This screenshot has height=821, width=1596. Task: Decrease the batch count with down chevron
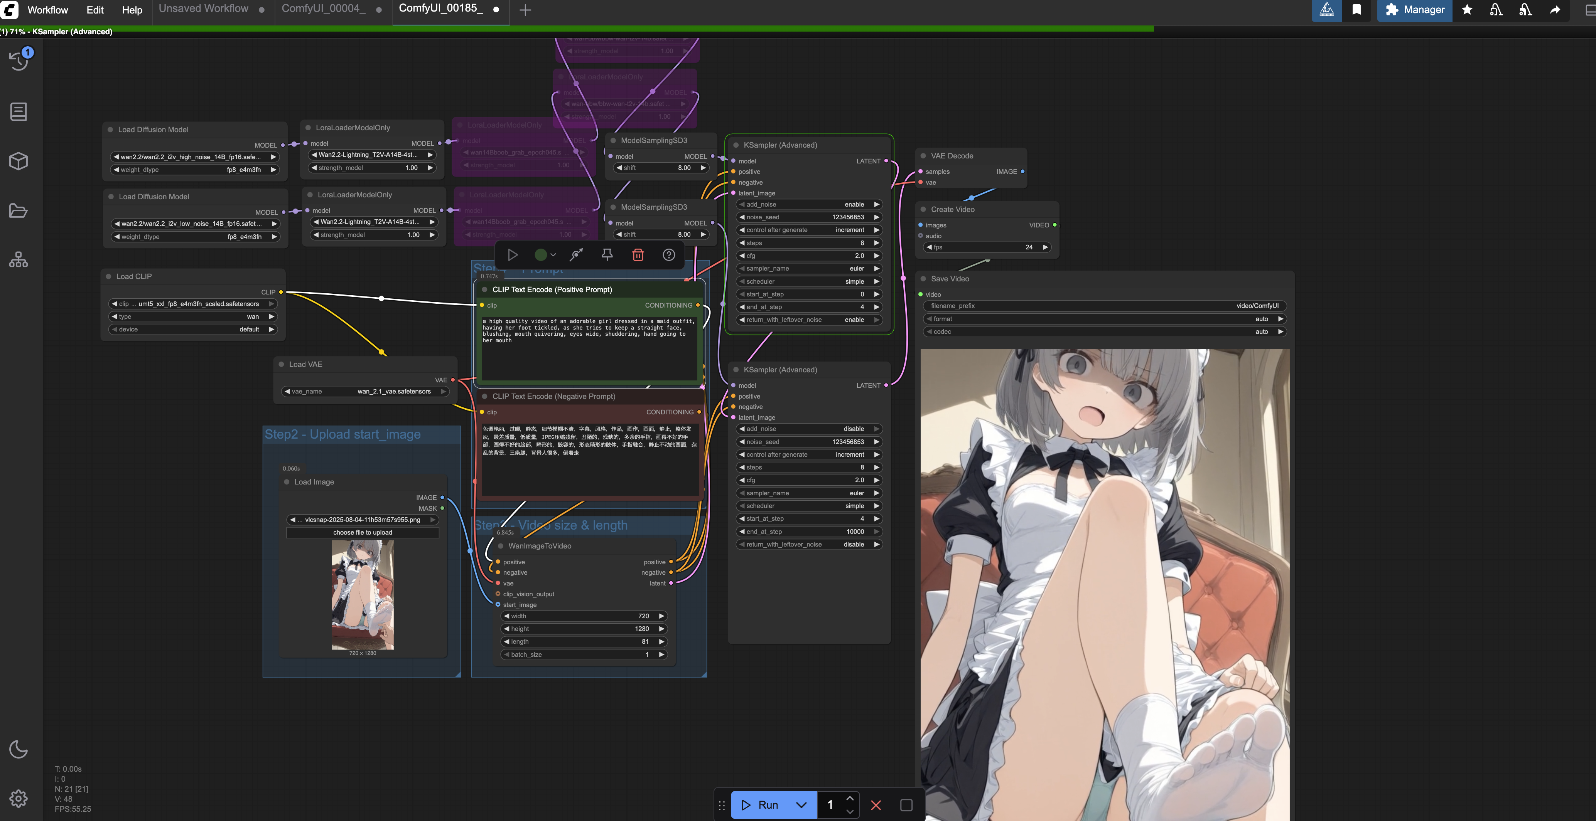click(850, 811)
